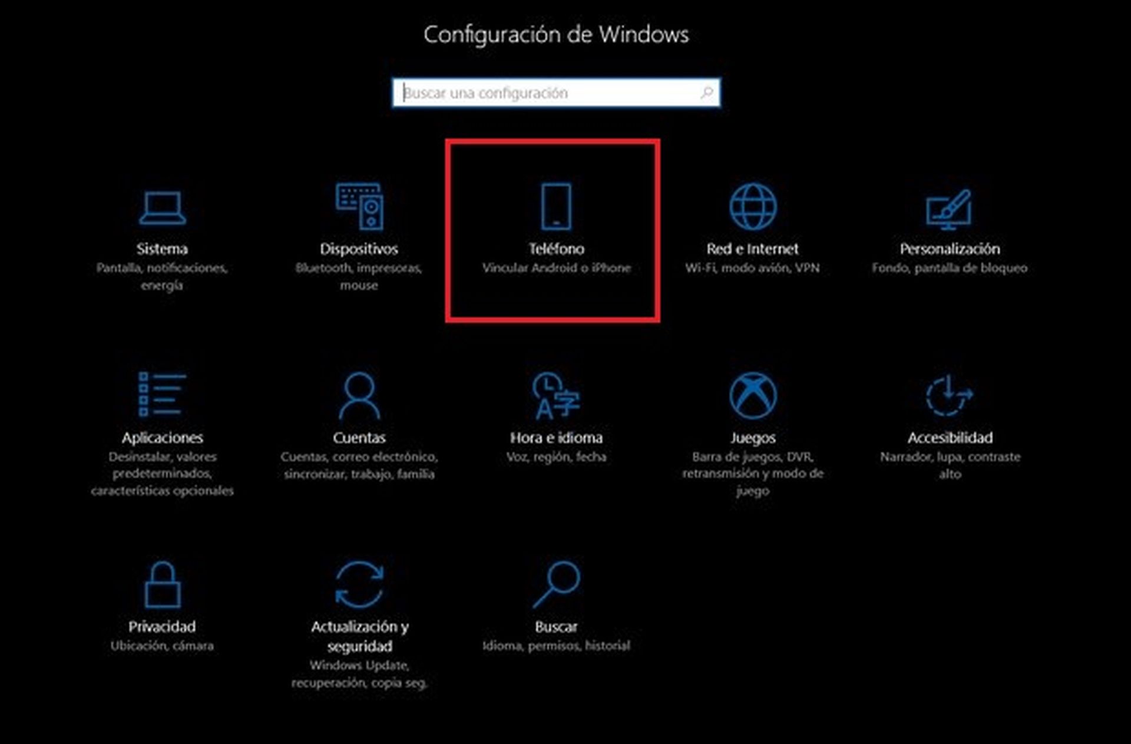The width and height of the screenshot is (1131, 744).
Task: Click 'Bluetooth, impresoras, mouse' description
Action: [x=359, y=276]
